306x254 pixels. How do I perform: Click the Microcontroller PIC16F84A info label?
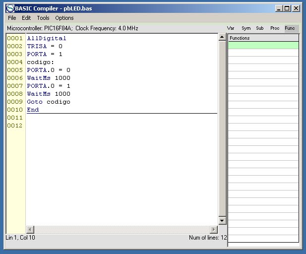40,28
